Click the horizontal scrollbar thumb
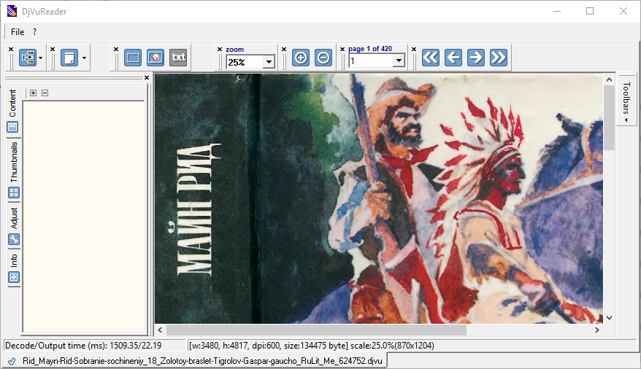 coord(316,330)
